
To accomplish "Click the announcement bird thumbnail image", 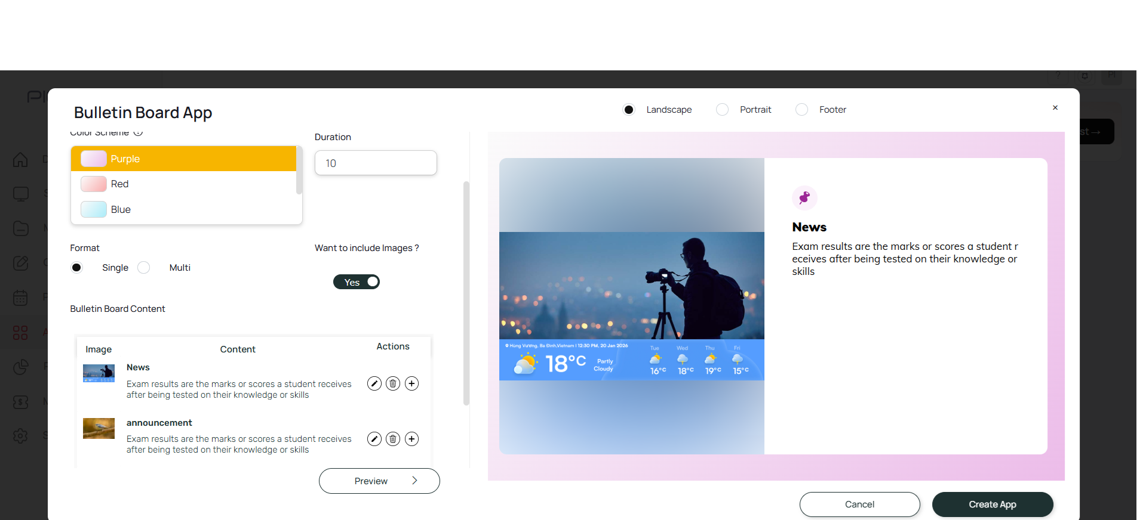I will (x=99, y=428).
